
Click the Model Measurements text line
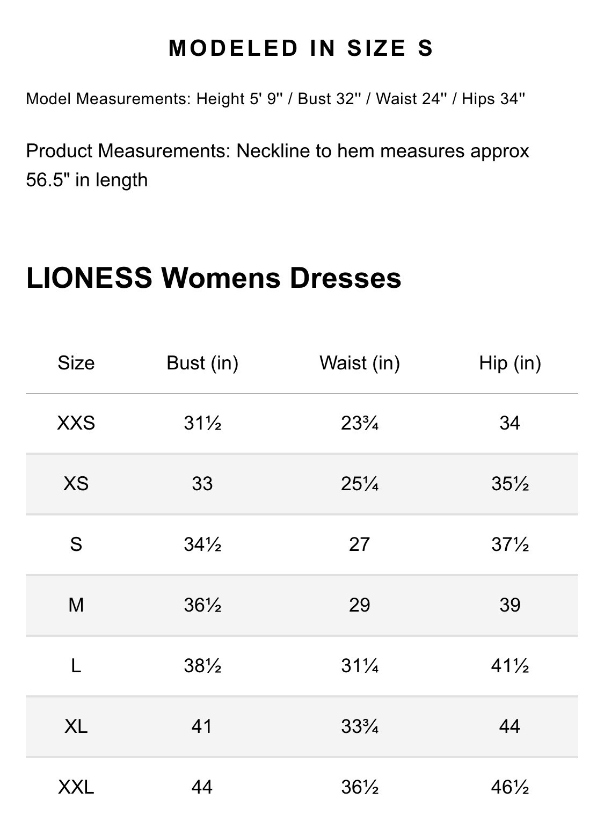click(275, 99)
